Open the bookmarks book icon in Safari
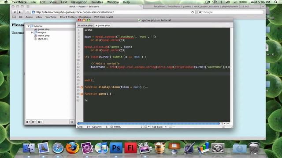 pyautogui.click(x=14, y=17)
